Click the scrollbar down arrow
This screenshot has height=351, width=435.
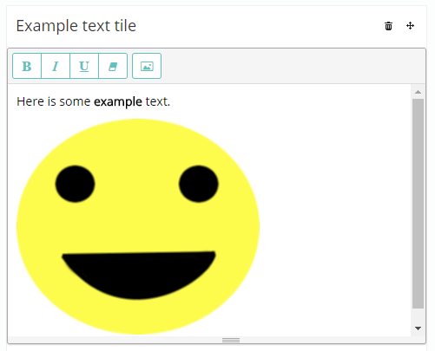pos(418,328)
